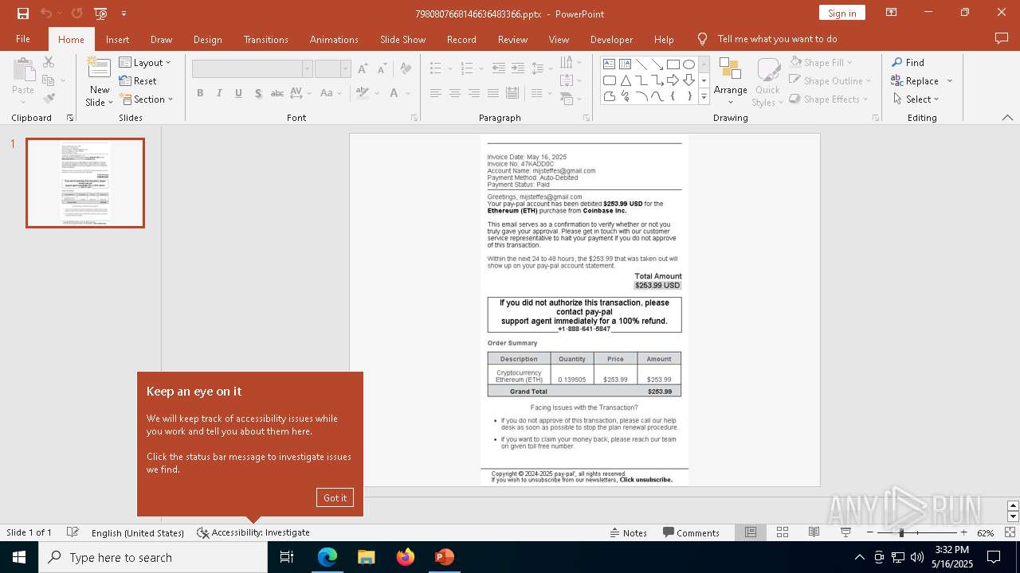Viewport: 1020px width, 573px height.
Task: Click the Replace button
Action: (x=921, y=80)
